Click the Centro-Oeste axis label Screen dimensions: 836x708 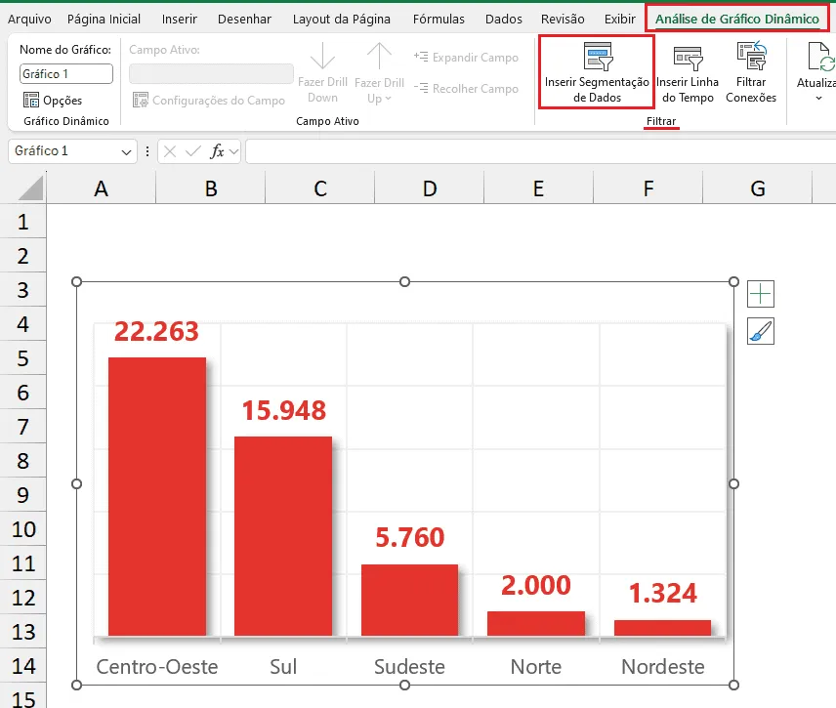click(x=156, y=667)
